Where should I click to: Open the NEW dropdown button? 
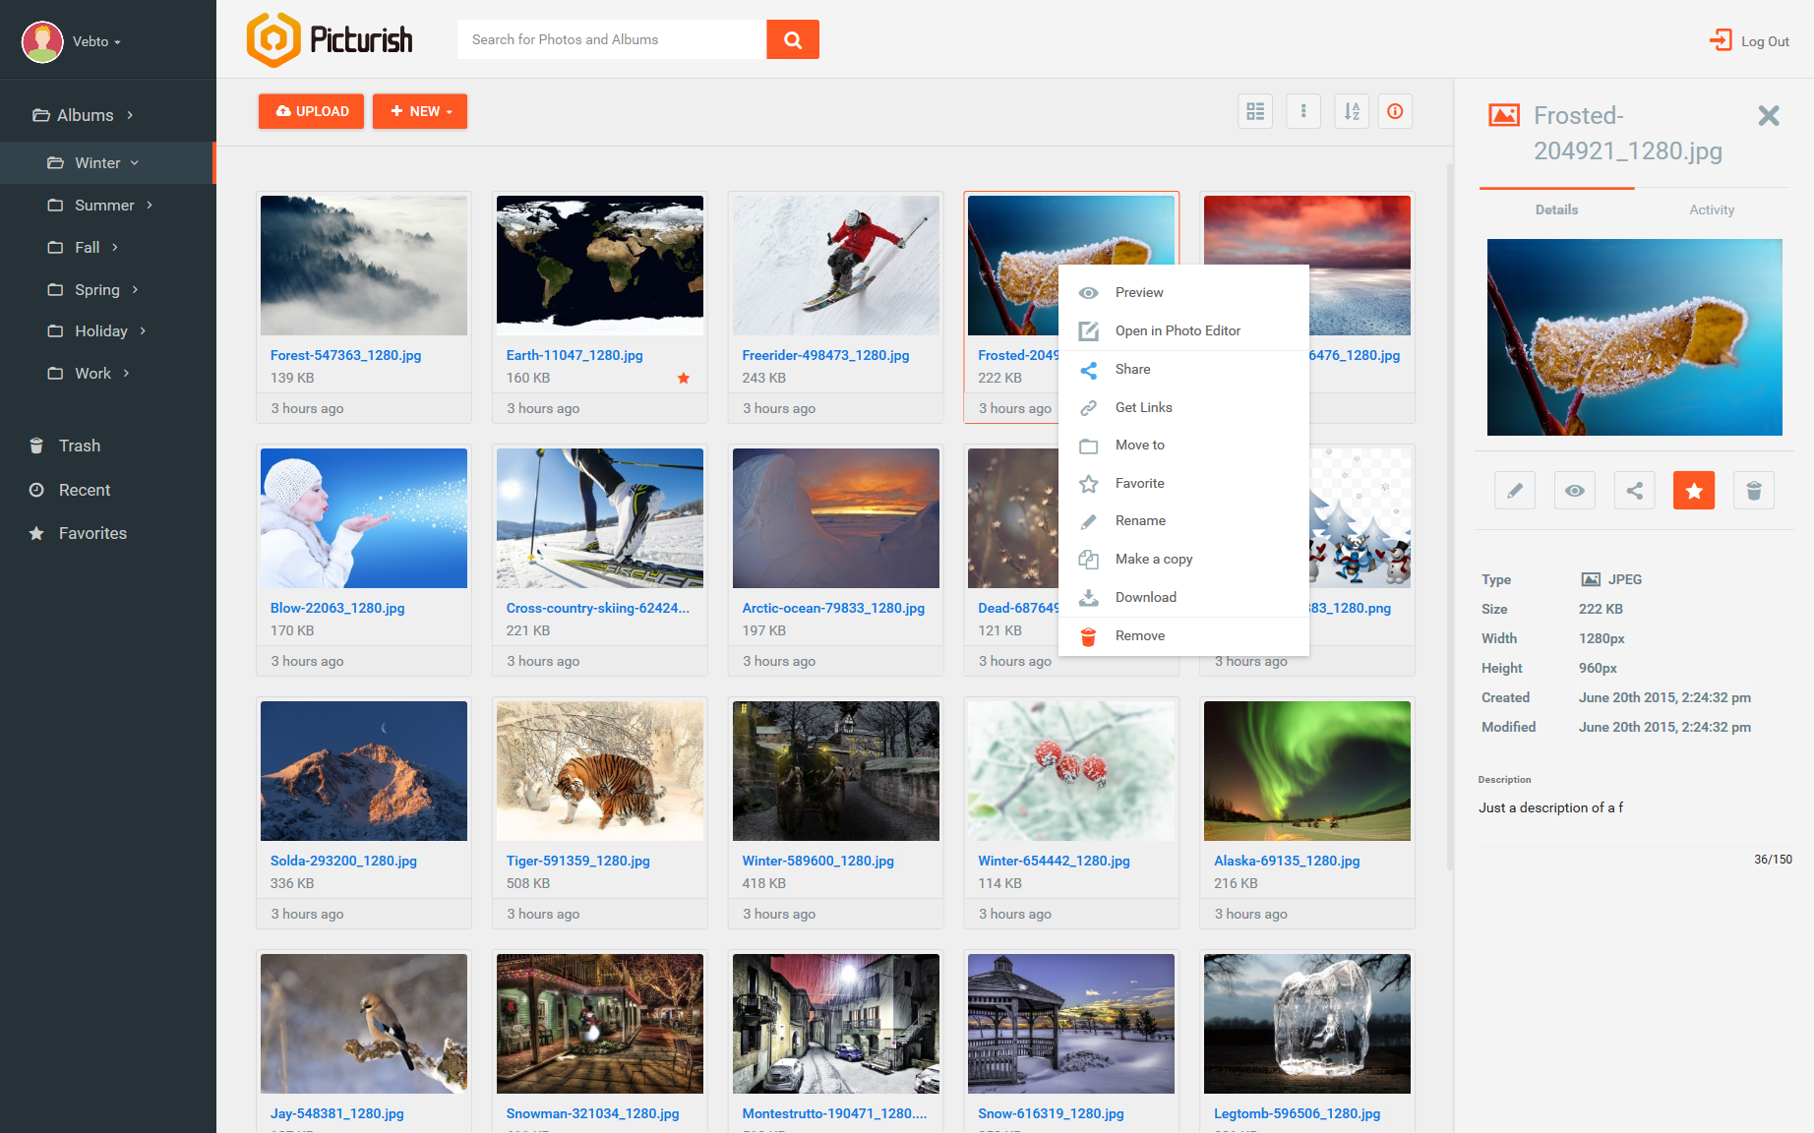pos(420,111)
